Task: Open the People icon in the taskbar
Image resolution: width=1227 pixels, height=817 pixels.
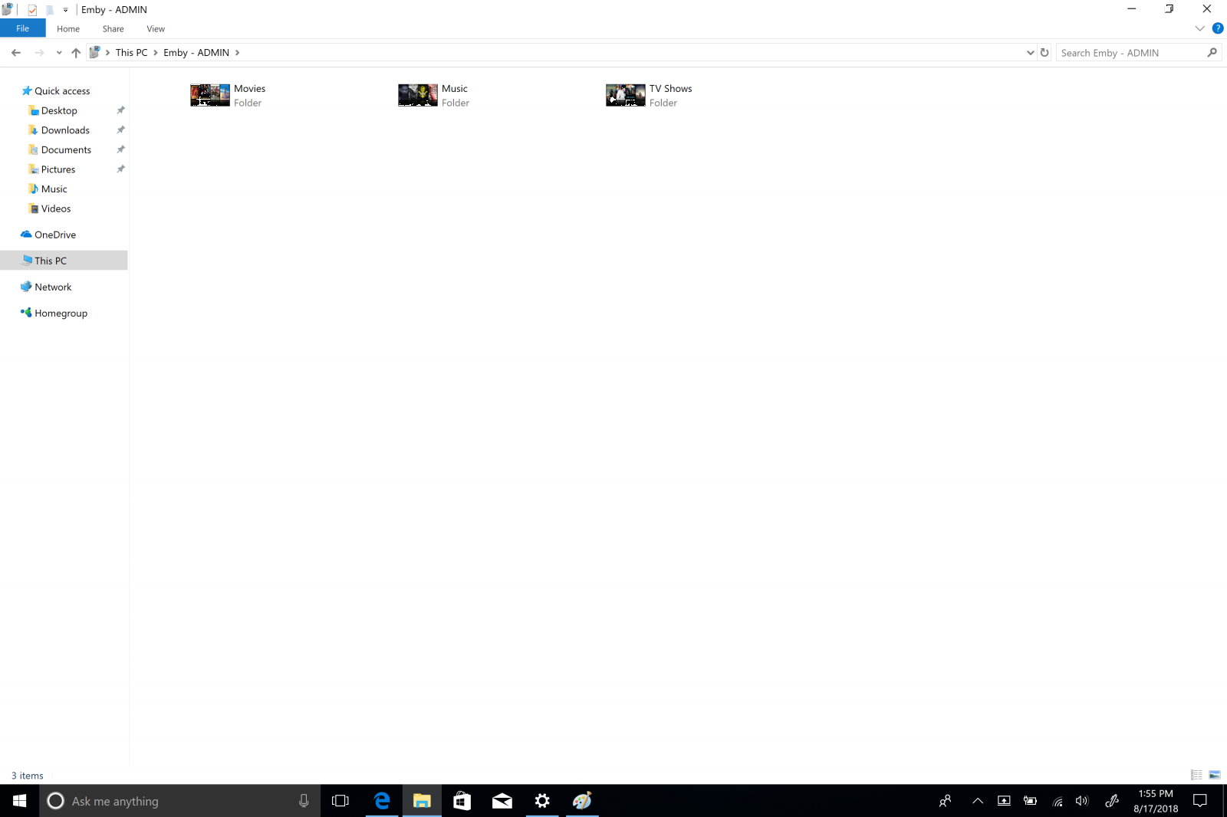Action: click(x=946, y=801)
